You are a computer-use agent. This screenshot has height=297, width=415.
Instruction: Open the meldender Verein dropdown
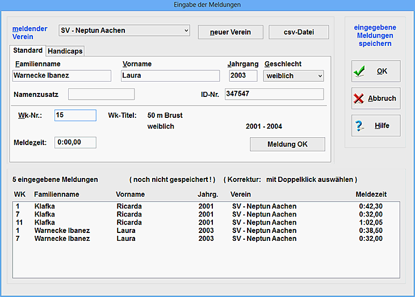[x=124, y=30]
